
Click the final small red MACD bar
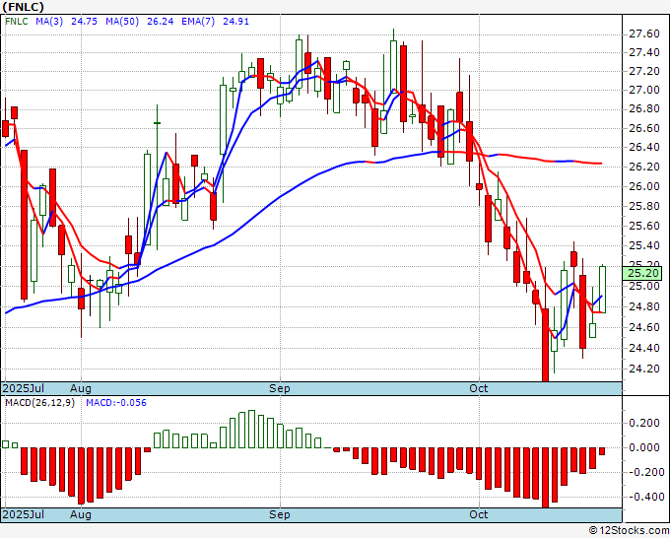point(602,451)
